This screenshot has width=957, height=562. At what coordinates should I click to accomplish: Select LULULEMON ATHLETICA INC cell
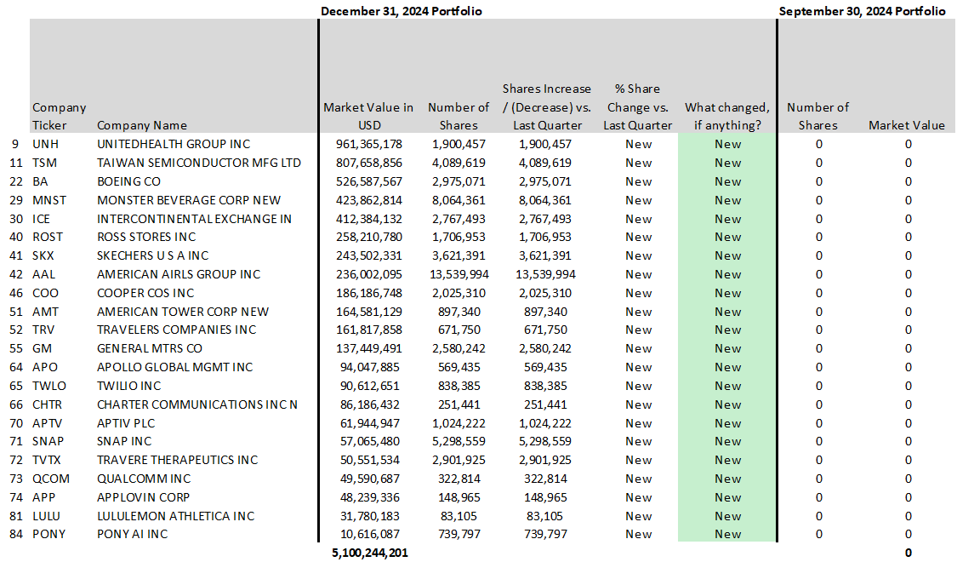(175, 516)
